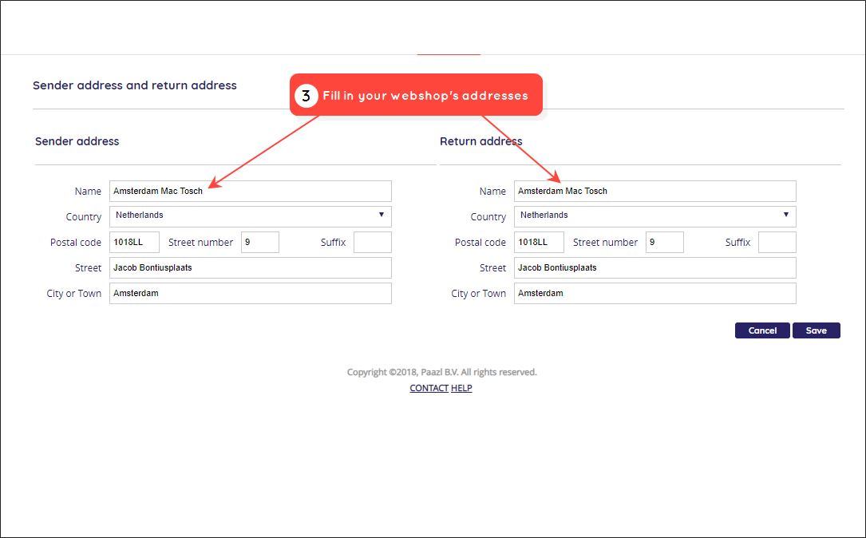The width and height of the screenshot is (866, 538).
Task: Click the Return address Name field
Action: (x=655, y=191)
